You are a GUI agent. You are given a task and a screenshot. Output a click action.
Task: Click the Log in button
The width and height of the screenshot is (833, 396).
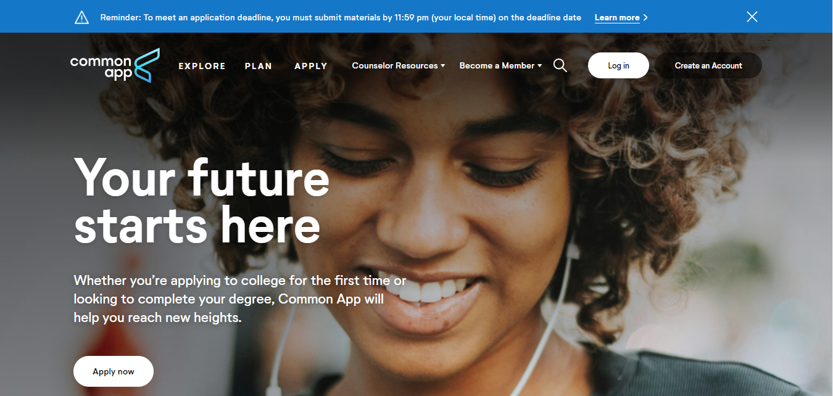(618, 65)
